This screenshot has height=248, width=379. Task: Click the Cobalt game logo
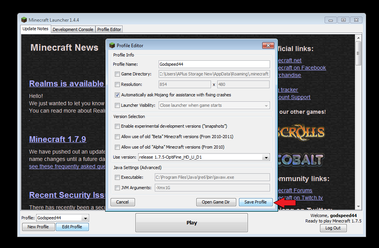click(x=301, y=159)
